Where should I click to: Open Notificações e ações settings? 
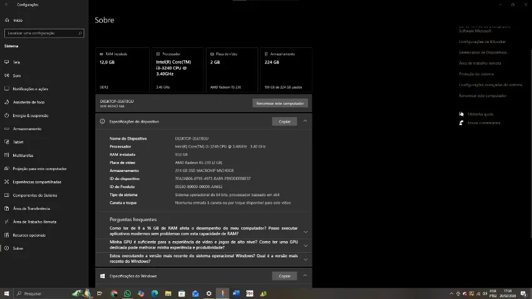click(x=30, y=89)
